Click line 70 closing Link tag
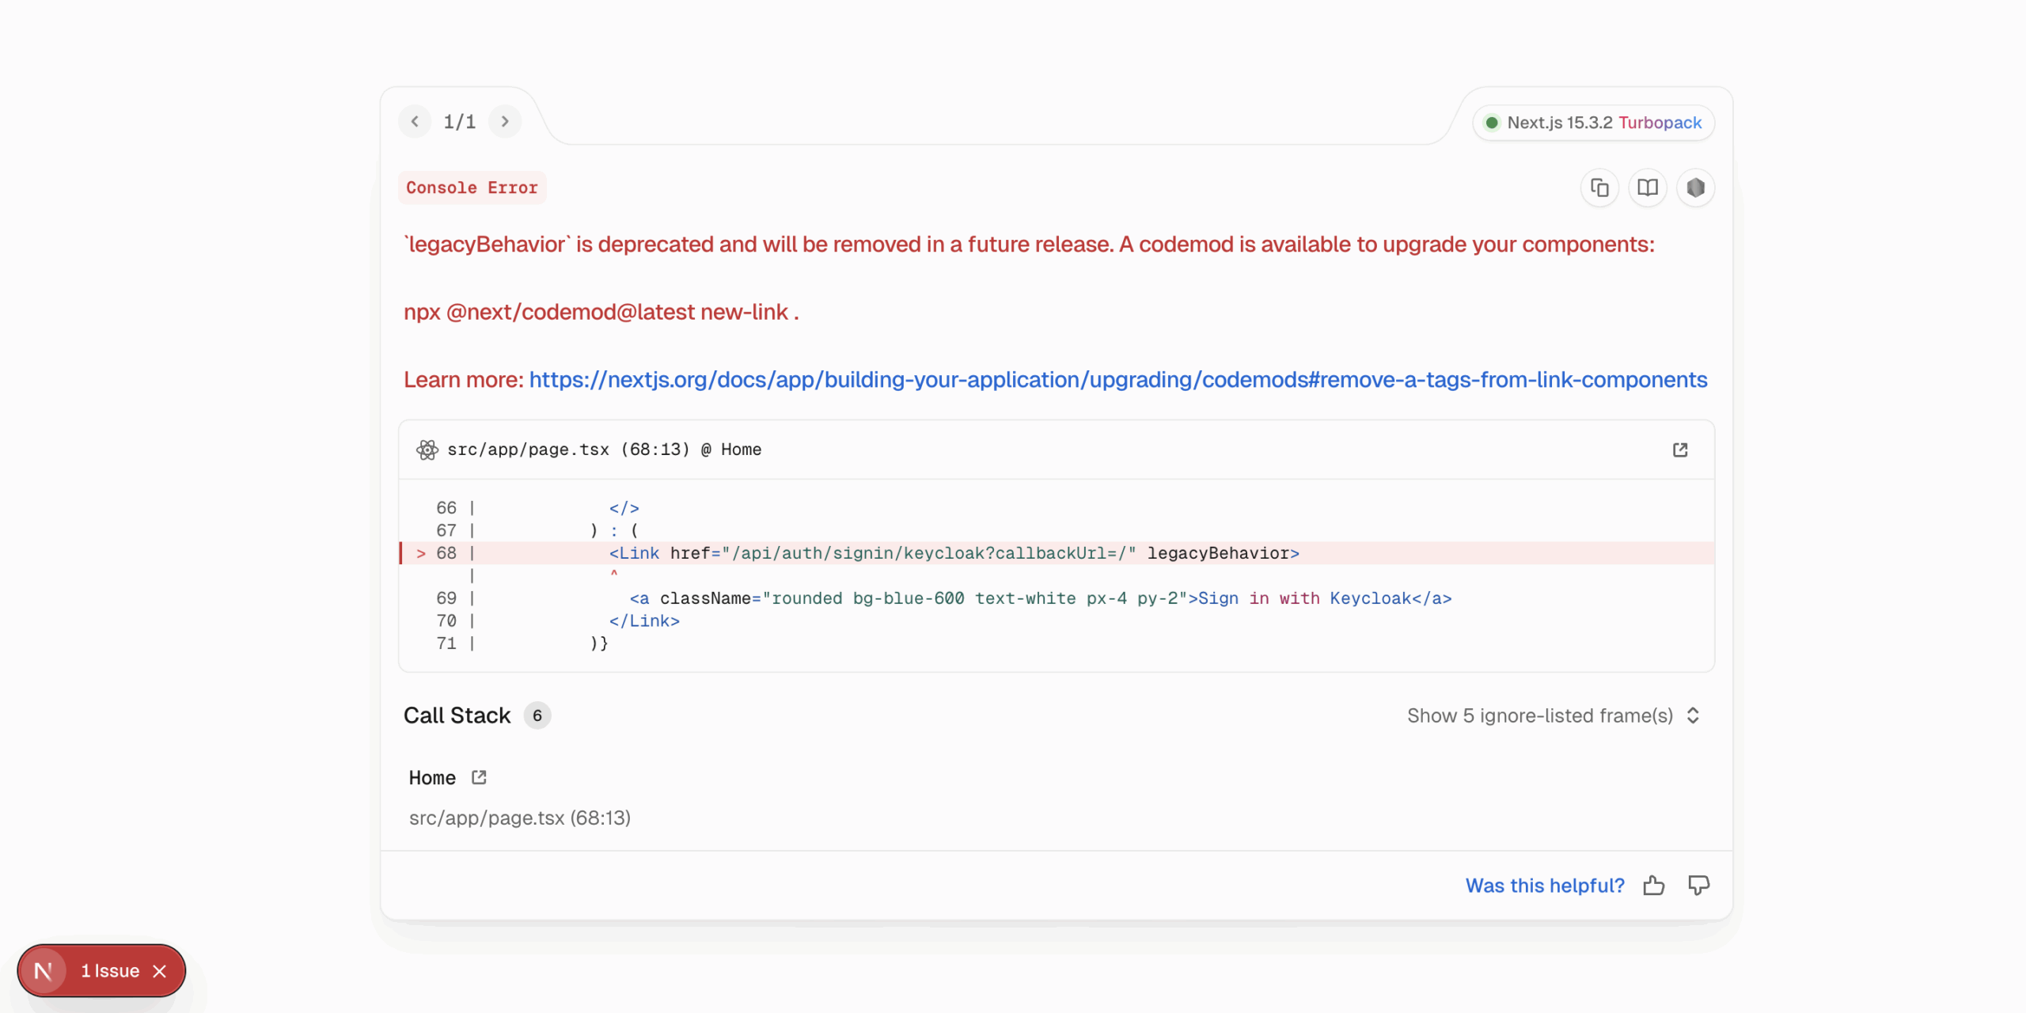Image resolution: width=2026 pixels, height=1013 pixels. pyautogui.click(x=644, y=621)
